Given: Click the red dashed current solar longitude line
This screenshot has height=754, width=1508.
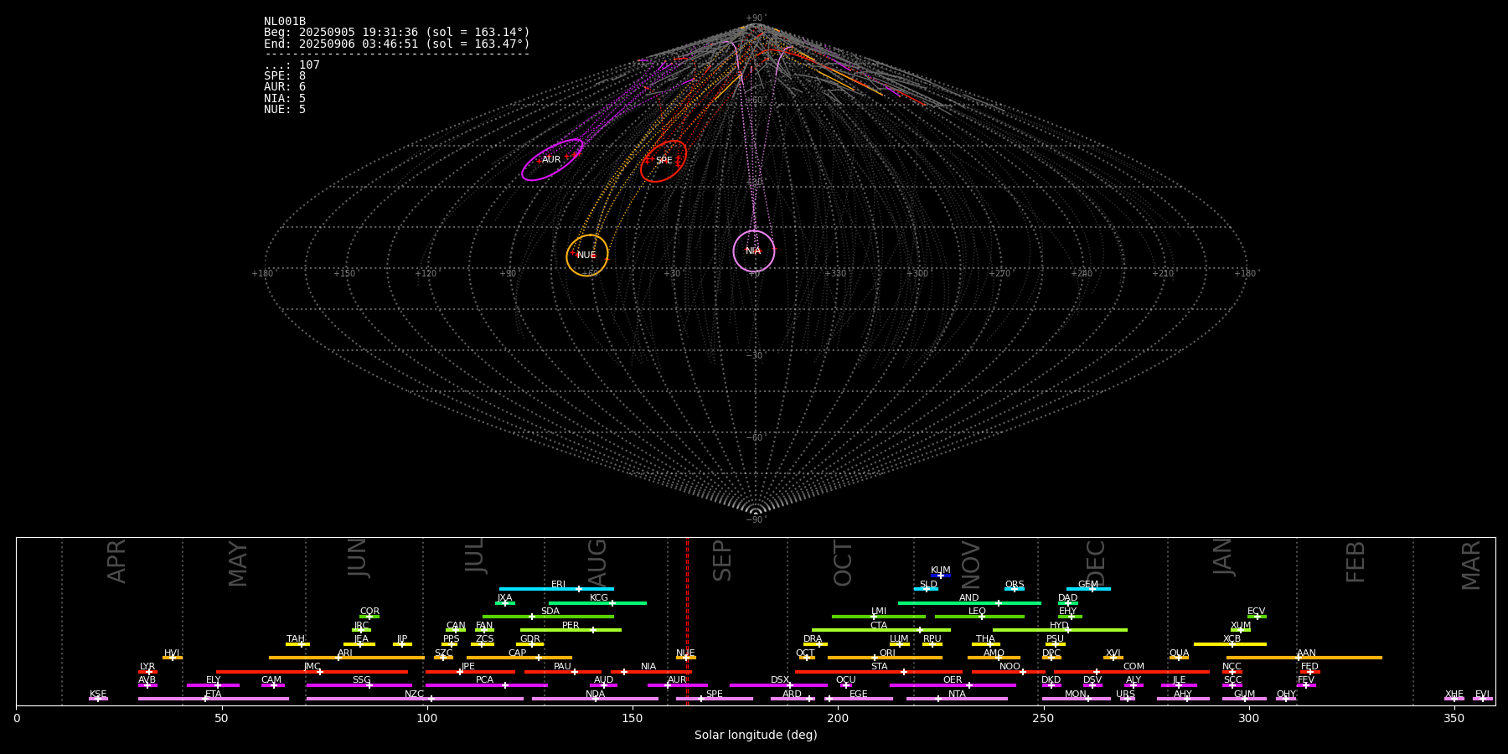Looking at the screenshot, I should pyautogui.click(x=687, y=621).
